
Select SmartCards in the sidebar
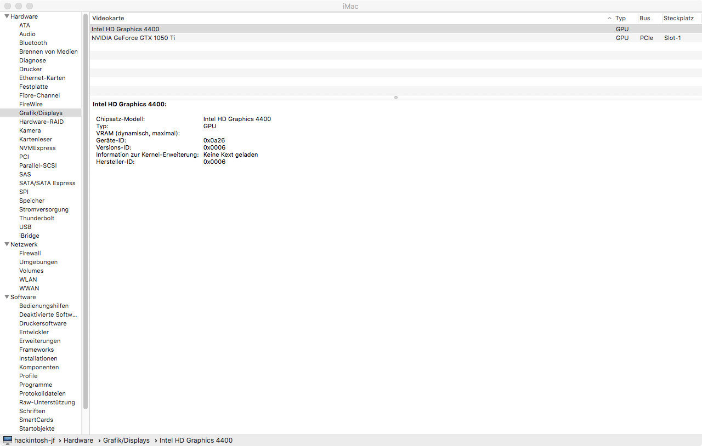point(36,420)
